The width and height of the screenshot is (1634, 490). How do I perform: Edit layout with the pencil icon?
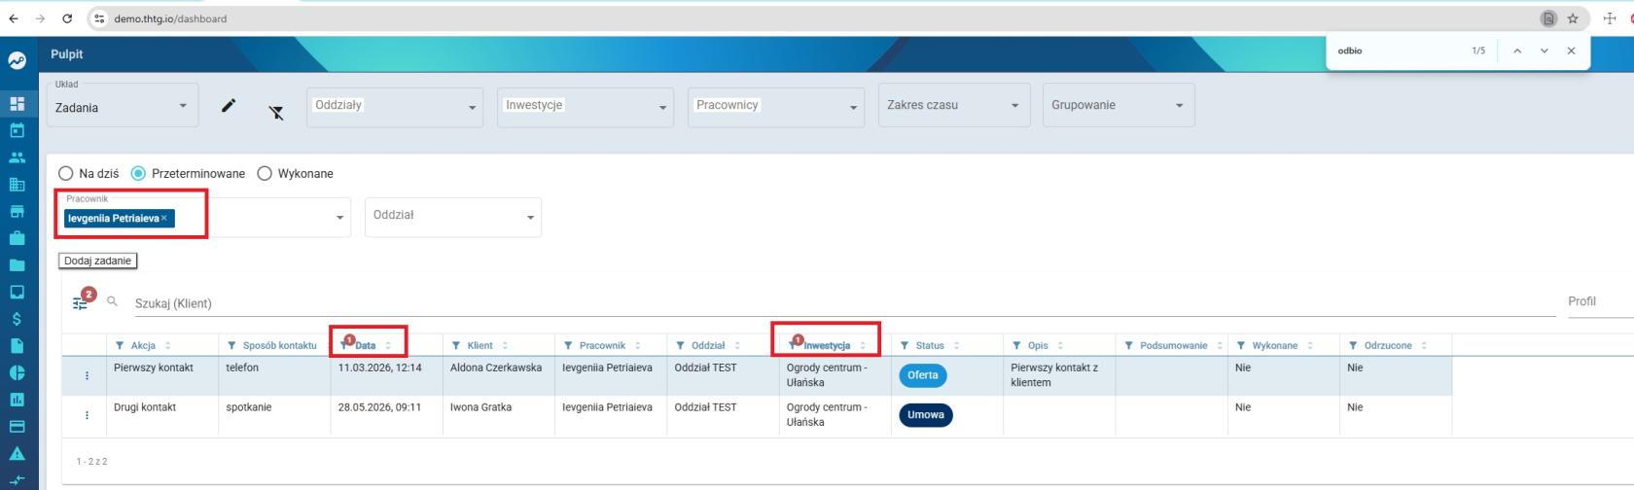tap(229, 105)
